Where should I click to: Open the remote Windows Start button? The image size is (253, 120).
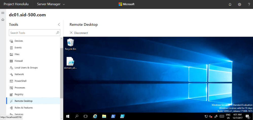point(68,116)
